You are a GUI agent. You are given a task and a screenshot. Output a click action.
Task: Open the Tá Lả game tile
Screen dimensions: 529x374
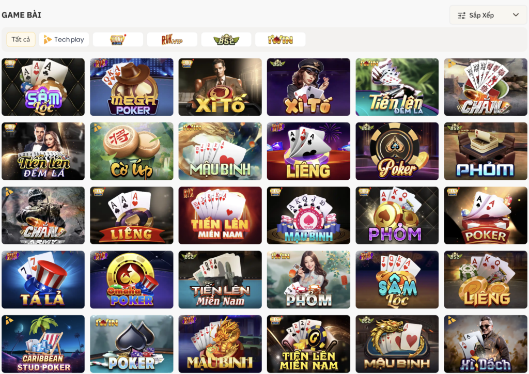click(x=43, y=279)
